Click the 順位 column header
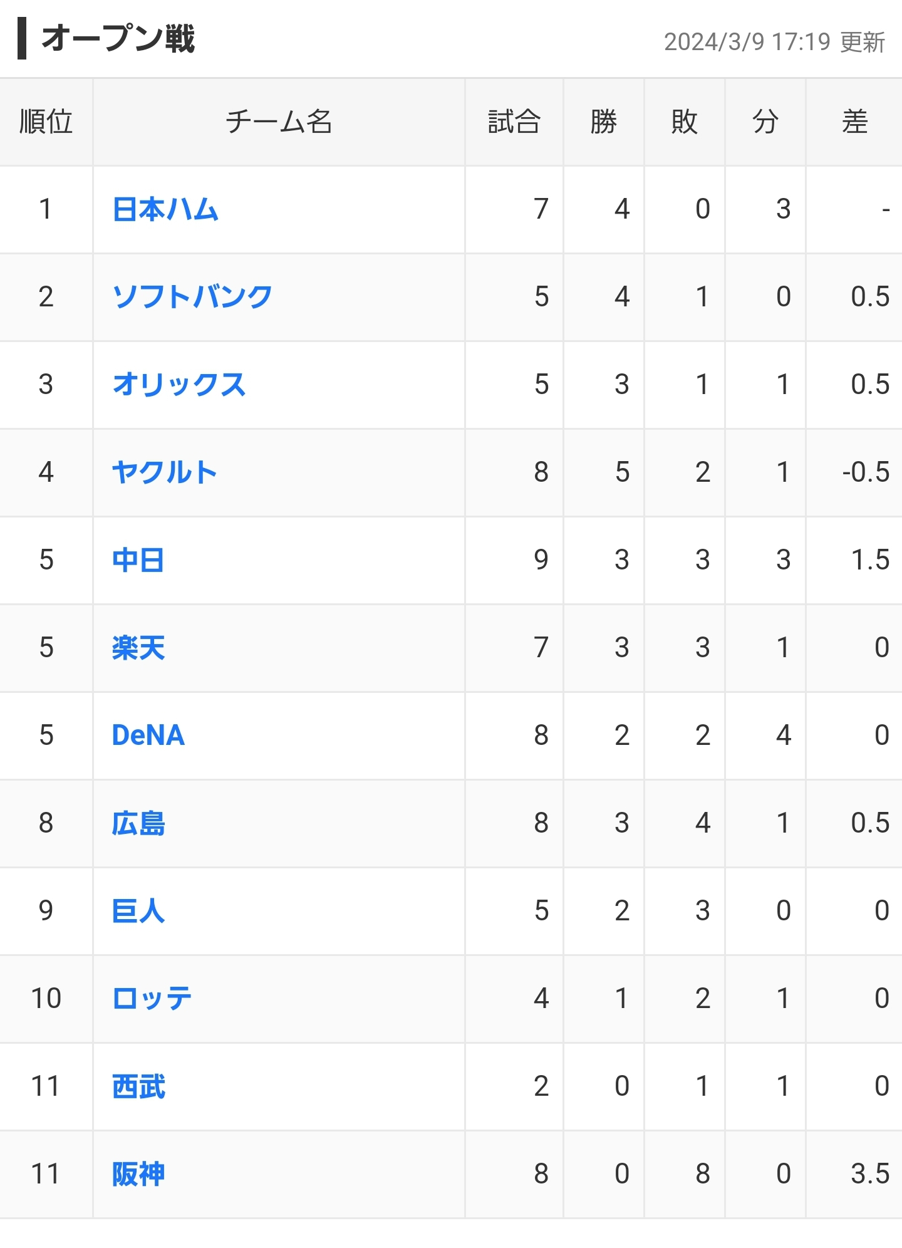902x1248 pixels. [46, 122]
